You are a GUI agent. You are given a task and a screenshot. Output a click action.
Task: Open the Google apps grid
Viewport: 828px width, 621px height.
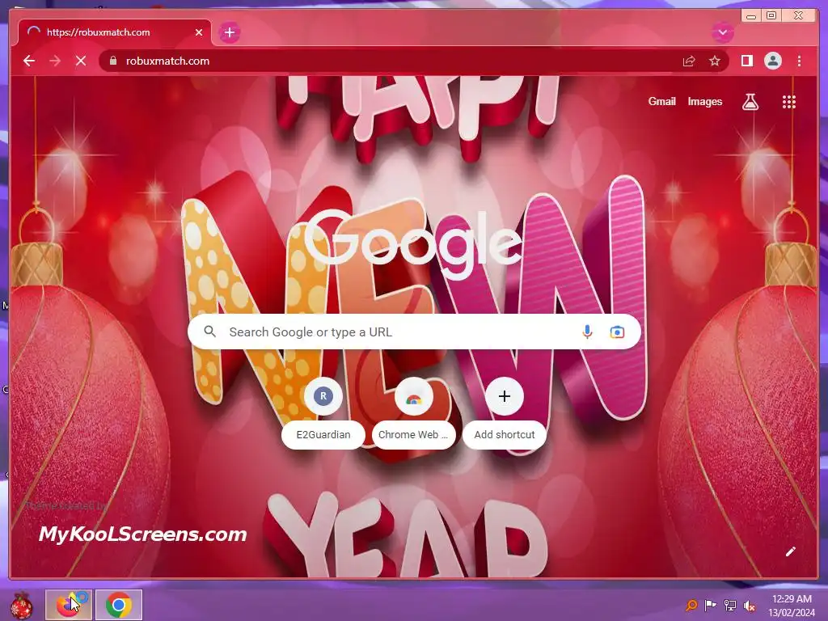(x=789, y=102)
